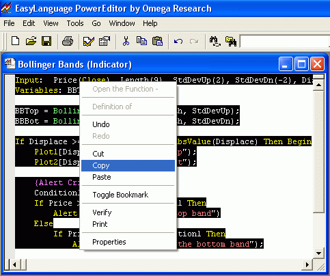Screen dimensions: 330x276
Task: Minimize the Bollinger Bands window
Action: tap(286, 64)
